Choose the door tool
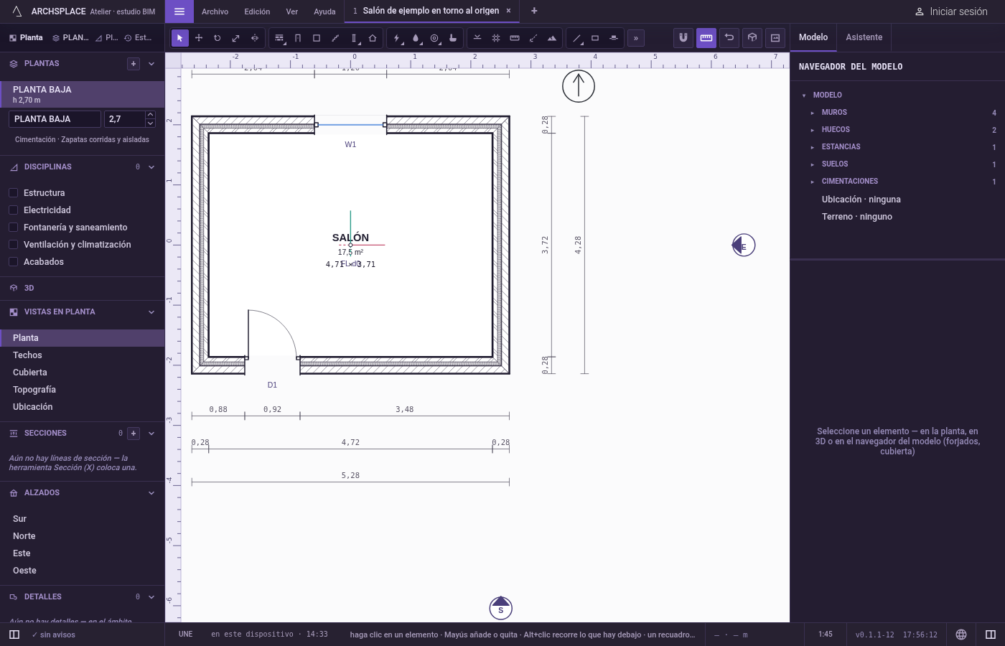The image size is (1005, 646). click(298, 38)
